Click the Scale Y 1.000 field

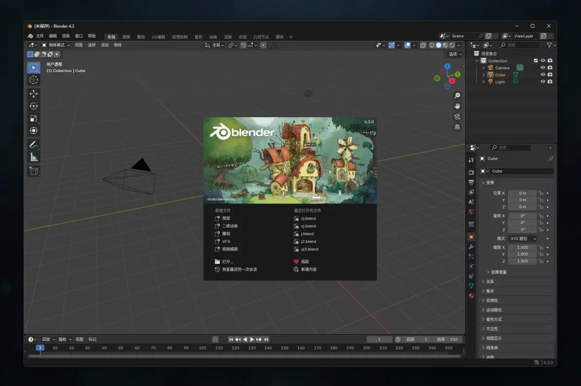click(523, 254)
